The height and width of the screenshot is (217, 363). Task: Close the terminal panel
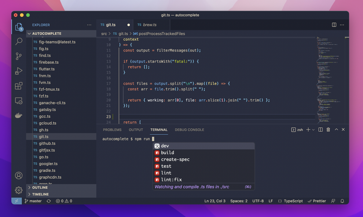[x=343, y=130]
